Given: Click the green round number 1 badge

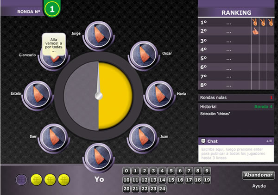Looking at the screenshot, I should (52, 9).
